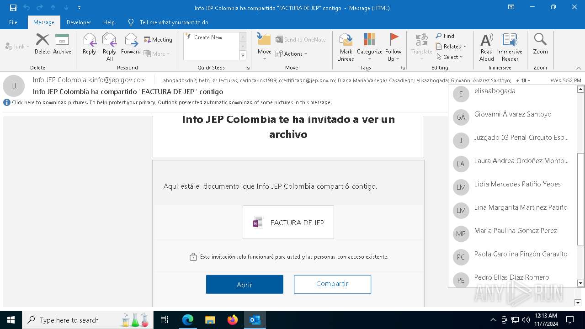Go to next item with down arrow
This screenshot has height=329, width=585.
pyautogui.click(x=66, y=8)
